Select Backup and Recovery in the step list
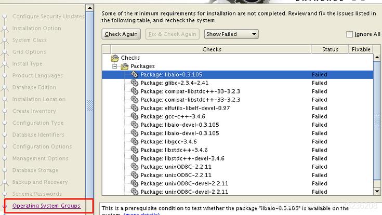382x215 pixels. coord(40,182)
